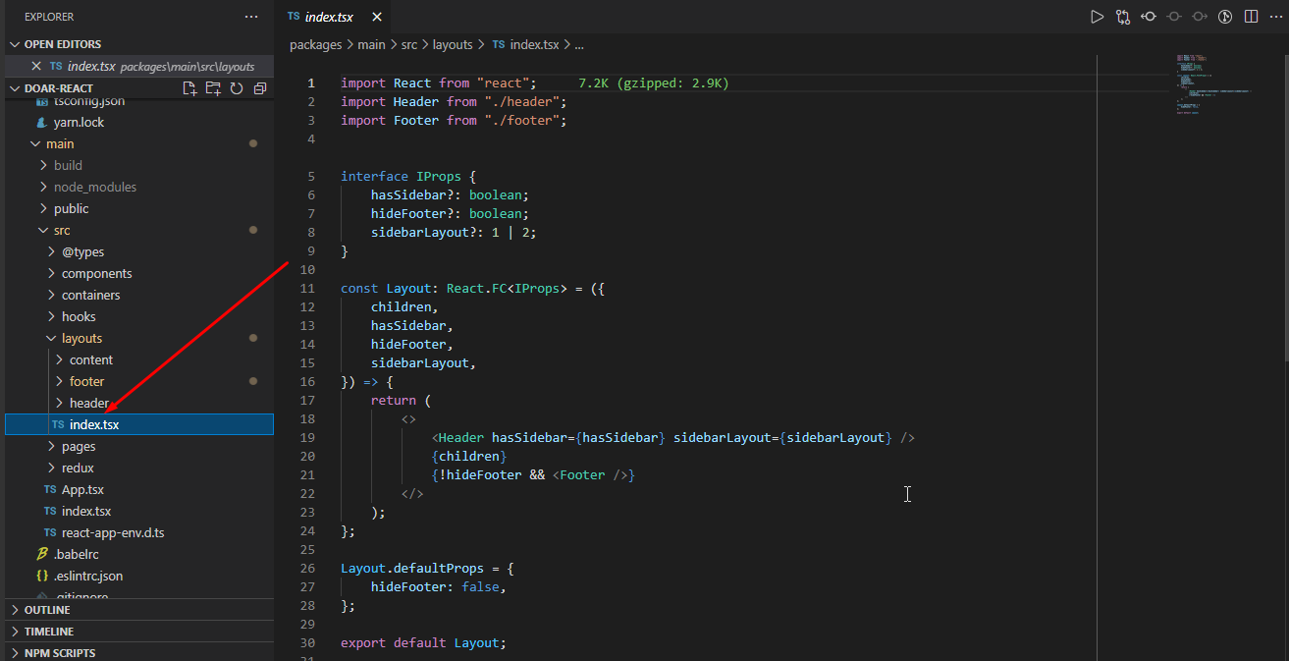
Task: Run the code with the play icon
Action: coord(1097,17)
